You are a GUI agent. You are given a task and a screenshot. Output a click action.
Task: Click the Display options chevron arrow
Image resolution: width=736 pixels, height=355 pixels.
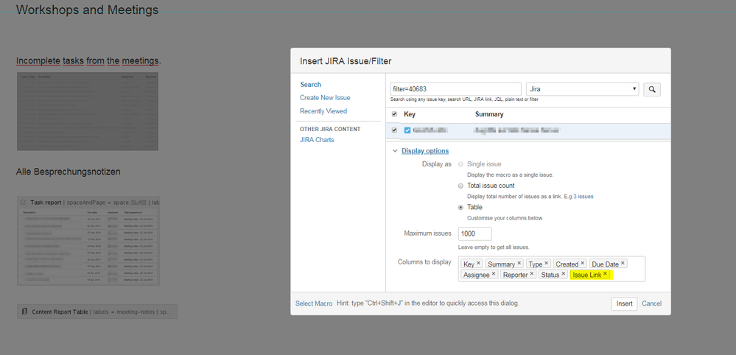click(x=395, y=151)
